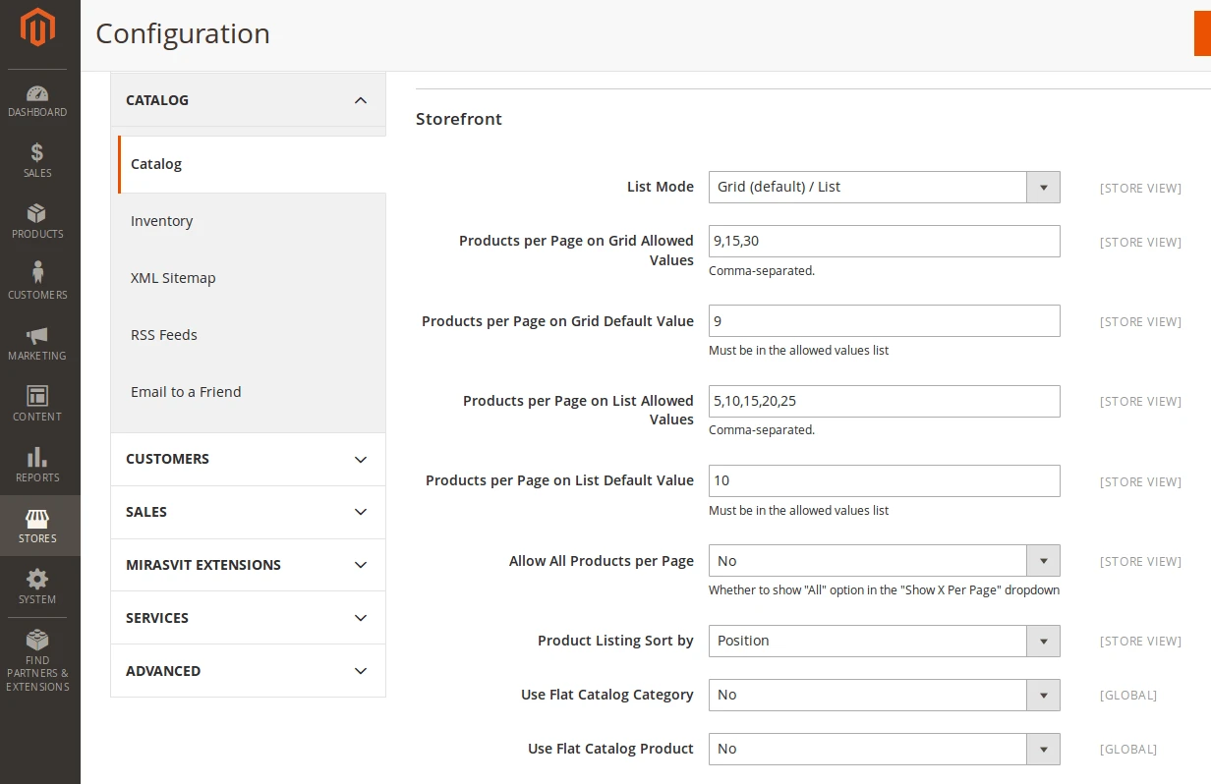Collapse the CATALOG section

click(x=248, y=100)
